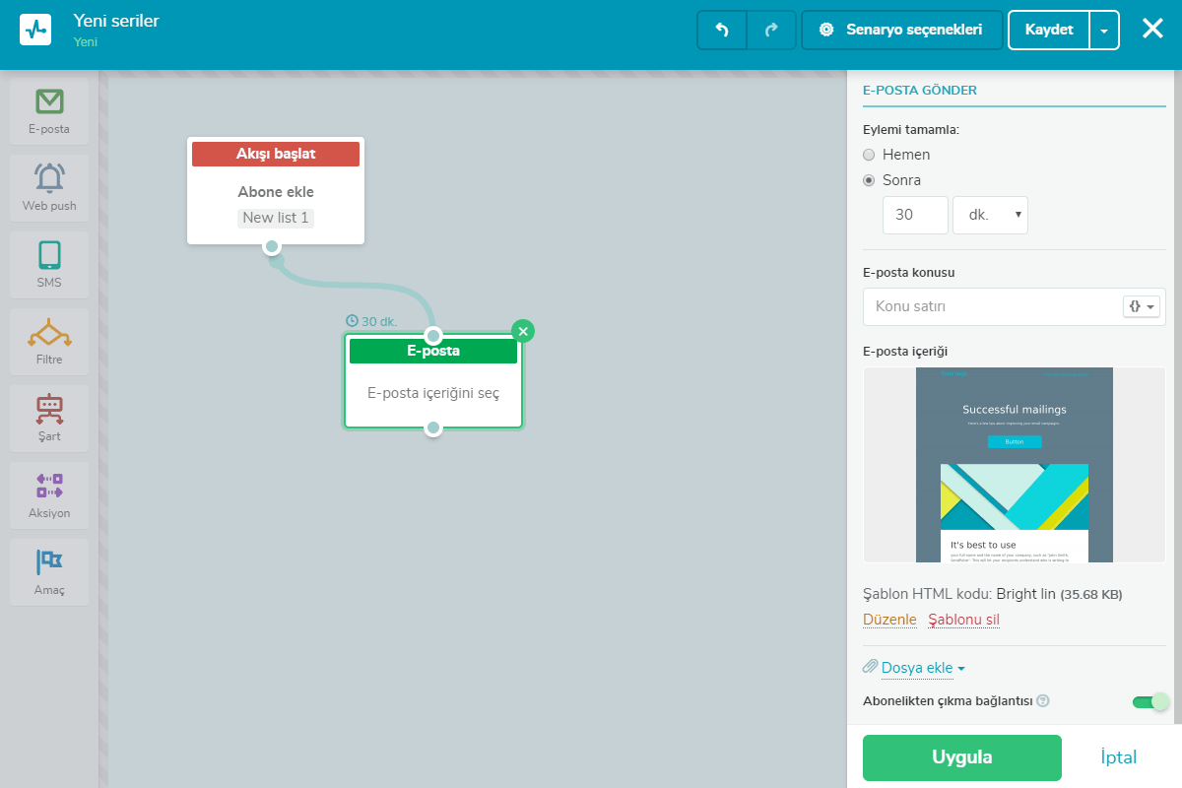The height and width of the screenshot is (788, 1182).
Task: Click the E-POSTA GÖNDER panel heading
Action: click(x=920, y=90)
